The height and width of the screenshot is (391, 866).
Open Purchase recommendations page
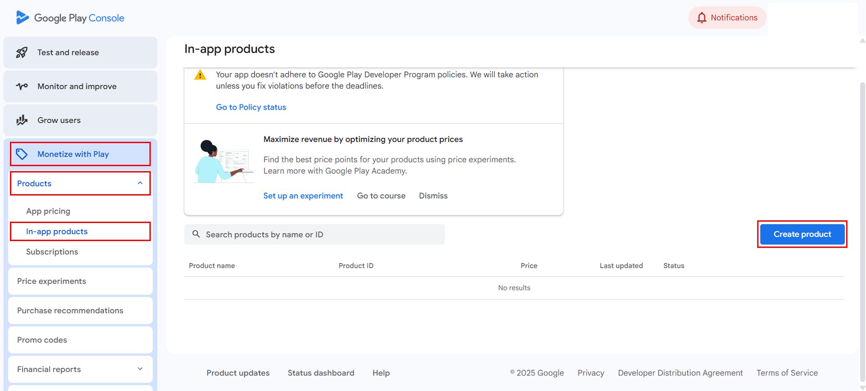(80, 310)
